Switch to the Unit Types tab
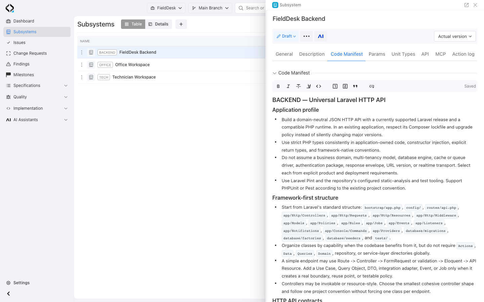Screen dimensions: 484x302 [403, 54]
